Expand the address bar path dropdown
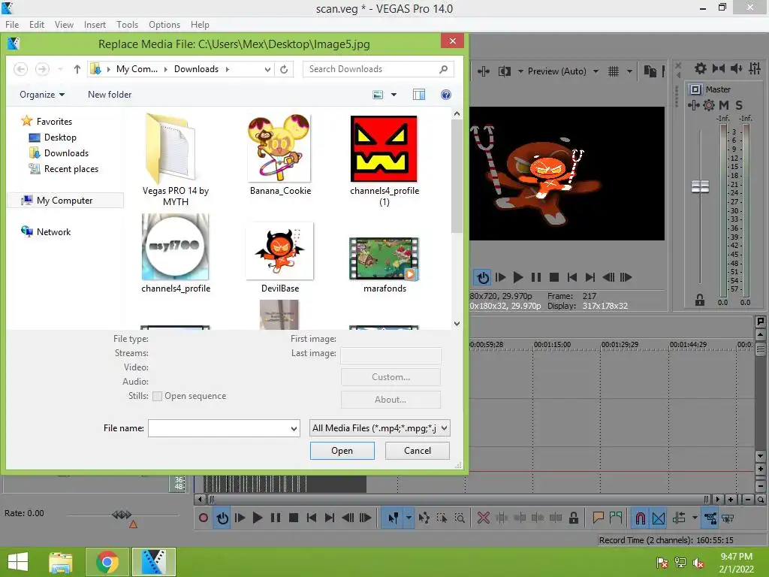Image resolution: width=769 pixels, height=577 pixels. coord(267,69)
